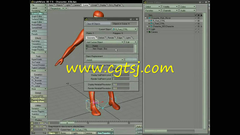Click the Scene Editor window title icon

pyautogui.click(x=145, y=2)
